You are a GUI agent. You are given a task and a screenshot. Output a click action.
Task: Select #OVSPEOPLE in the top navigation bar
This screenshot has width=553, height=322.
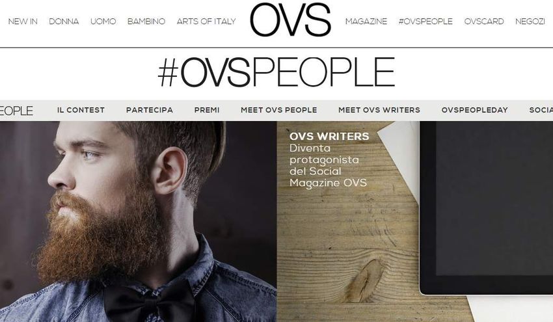(x=425, y=21)
